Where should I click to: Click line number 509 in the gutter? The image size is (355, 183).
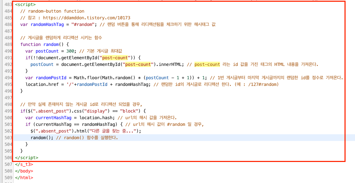click(8, 177)
